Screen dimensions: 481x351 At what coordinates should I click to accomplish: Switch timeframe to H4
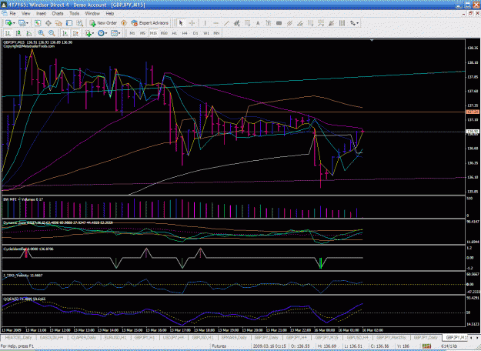pyautogui.click(x=185, y=33)
